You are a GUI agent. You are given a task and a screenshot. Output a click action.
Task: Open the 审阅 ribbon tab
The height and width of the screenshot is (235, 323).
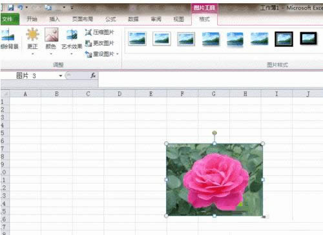(156, 19)
